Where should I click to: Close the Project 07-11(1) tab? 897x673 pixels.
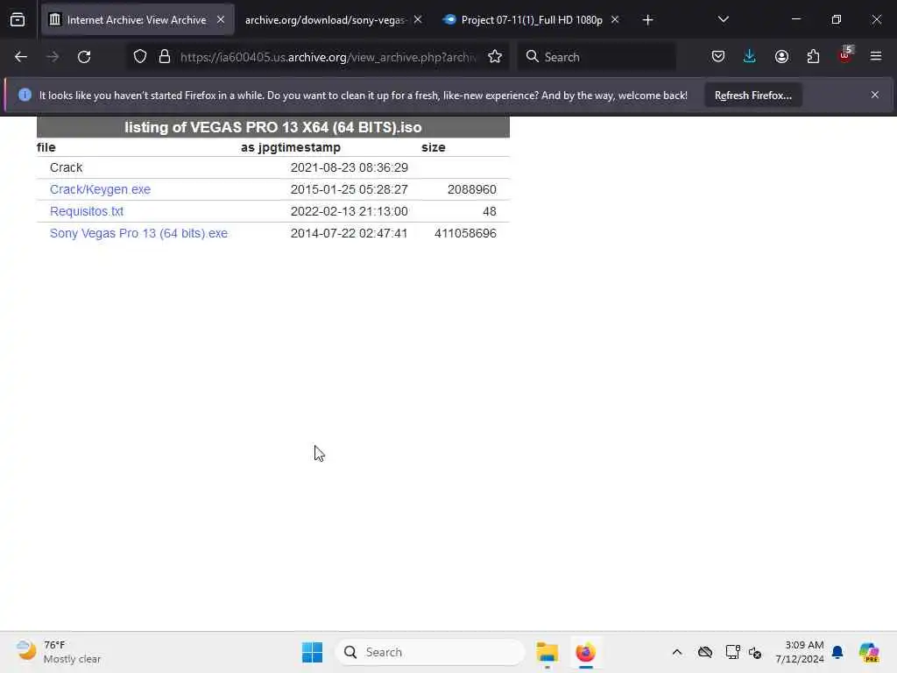point(615,19)
